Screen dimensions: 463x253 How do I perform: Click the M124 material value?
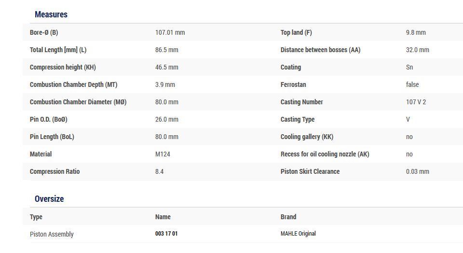(163, 154)
